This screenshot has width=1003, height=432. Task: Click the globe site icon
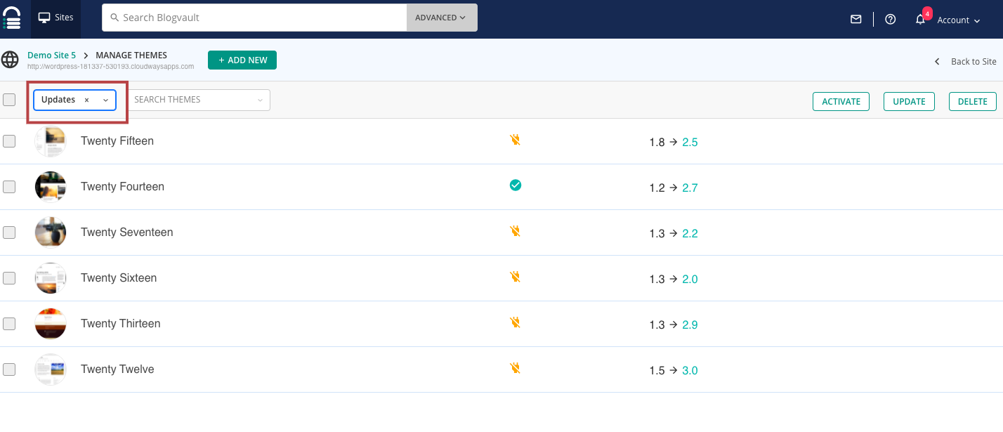(x=10, y=60)
